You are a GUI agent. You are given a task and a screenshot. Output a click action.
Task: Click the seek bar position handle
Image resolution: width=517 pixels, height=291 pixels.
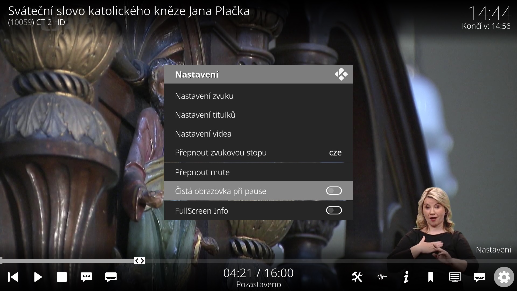click(x=139, y=261)
